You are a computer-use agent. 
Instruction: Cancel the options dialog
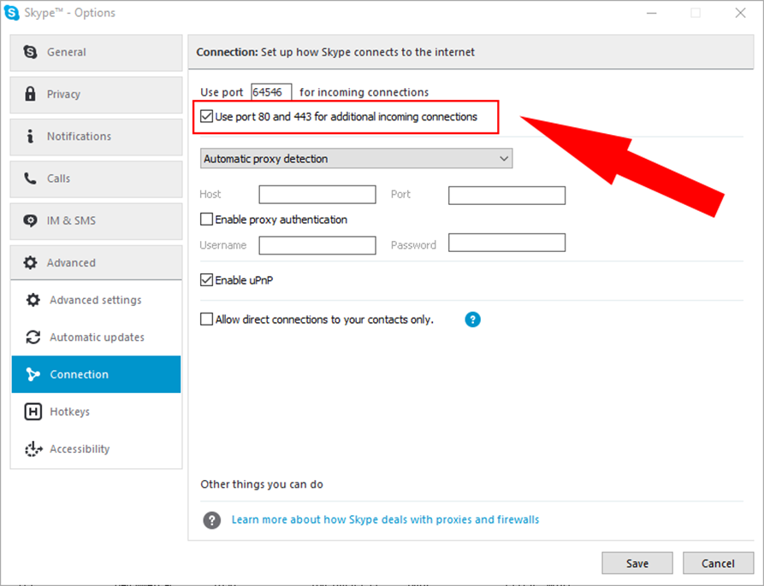point(718,563)
